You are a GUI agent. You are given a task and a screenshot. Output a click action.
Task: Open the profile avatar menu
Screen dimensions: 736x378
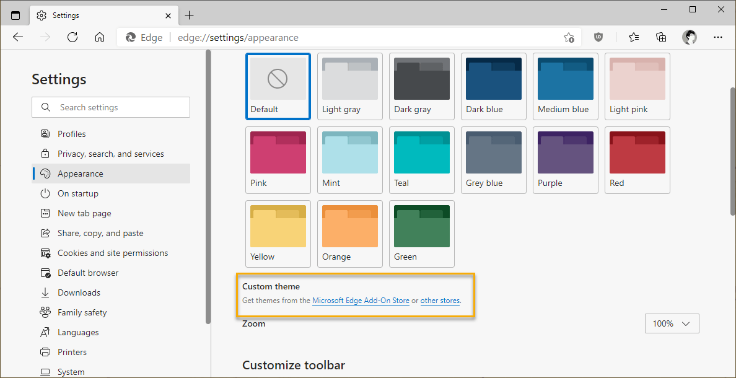pyautogui.click(x=690, y=37)
